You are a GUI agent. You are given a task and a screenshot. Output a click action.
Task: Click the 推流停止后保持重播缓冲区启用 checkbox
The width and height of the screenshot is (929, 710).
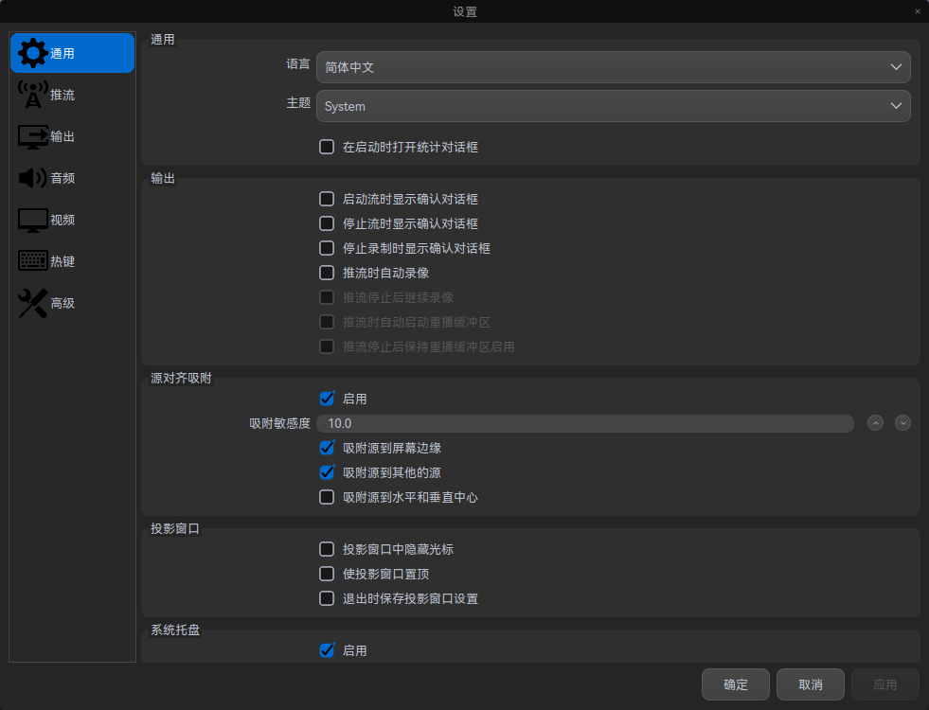point(327,346)
